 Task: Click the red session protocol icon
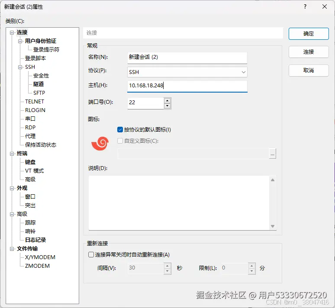click(100, 144)
